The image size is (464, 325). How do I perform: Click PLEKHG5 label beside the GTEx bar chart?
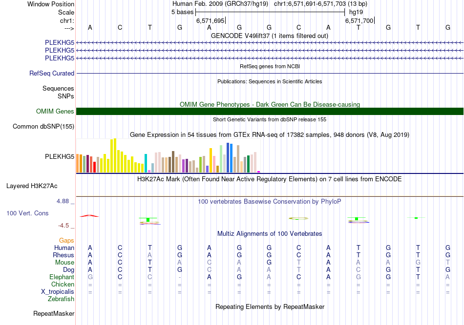[x=60, y=156]
